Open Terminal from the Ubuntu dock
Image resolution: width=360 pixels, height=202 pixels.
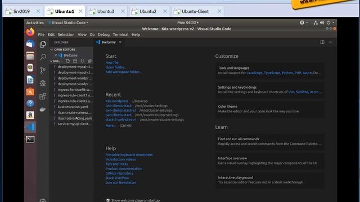point(30,139)
